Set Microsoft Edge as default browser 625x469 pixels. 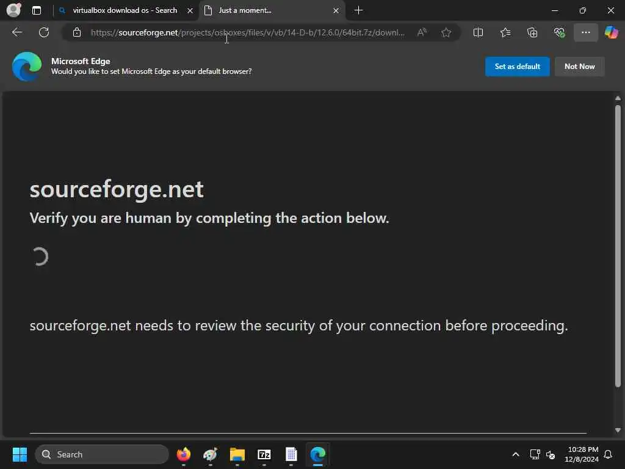517,66
